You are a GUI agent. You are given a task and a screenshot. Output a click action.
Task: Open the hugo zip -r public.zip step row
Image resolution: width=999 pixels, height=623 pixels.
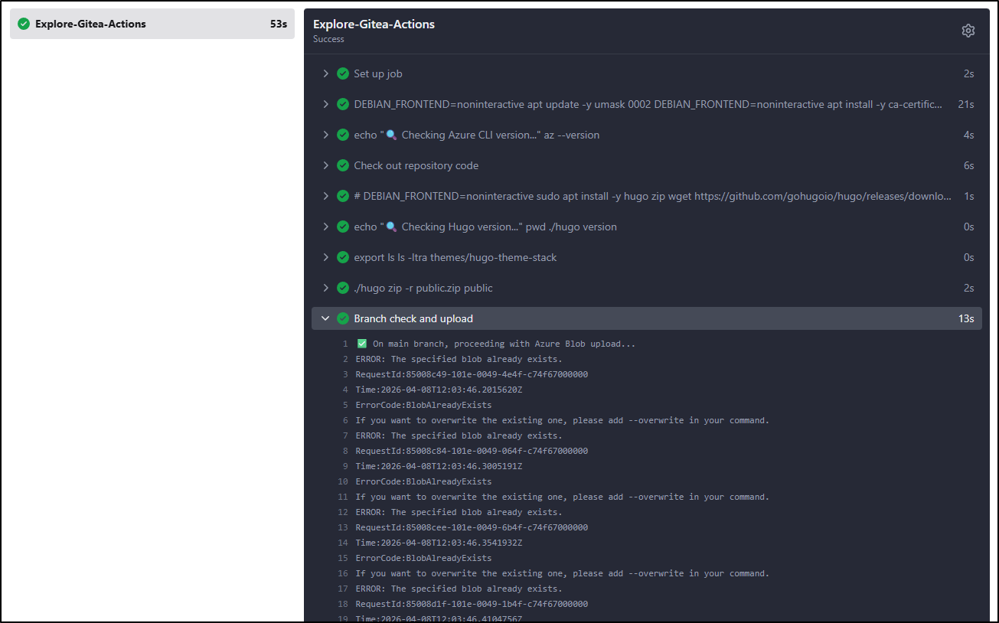423,288
